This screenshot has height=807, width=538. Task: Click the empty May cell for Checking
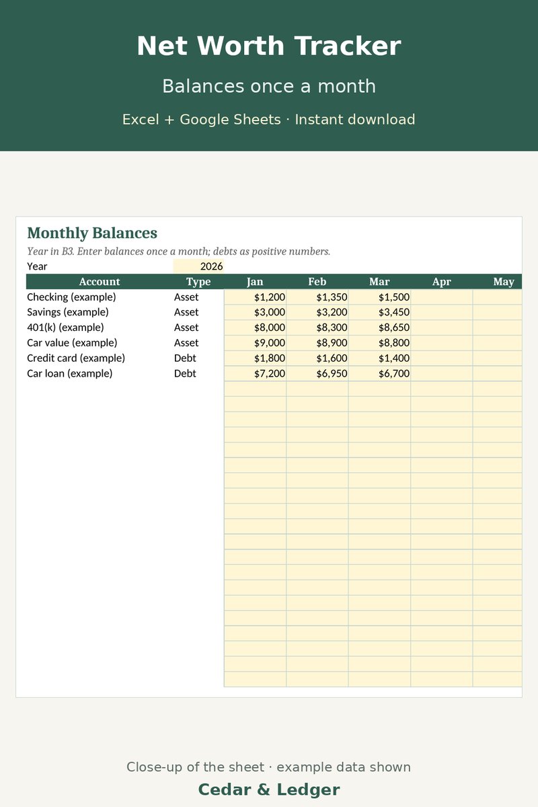pos(498,297)
